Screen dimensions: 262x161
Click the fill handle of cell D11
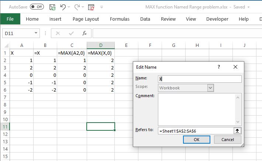pos(114,130)
